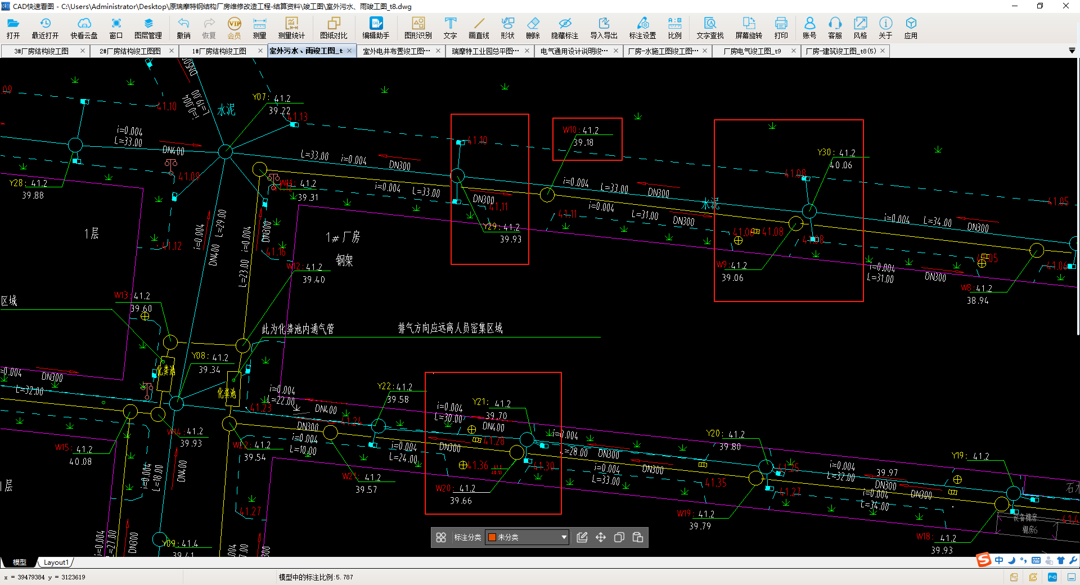The width and height of the screenshot is (1080, 585).
Task: Click the 恢复 redo icon
Action: (x=209, y=27)
